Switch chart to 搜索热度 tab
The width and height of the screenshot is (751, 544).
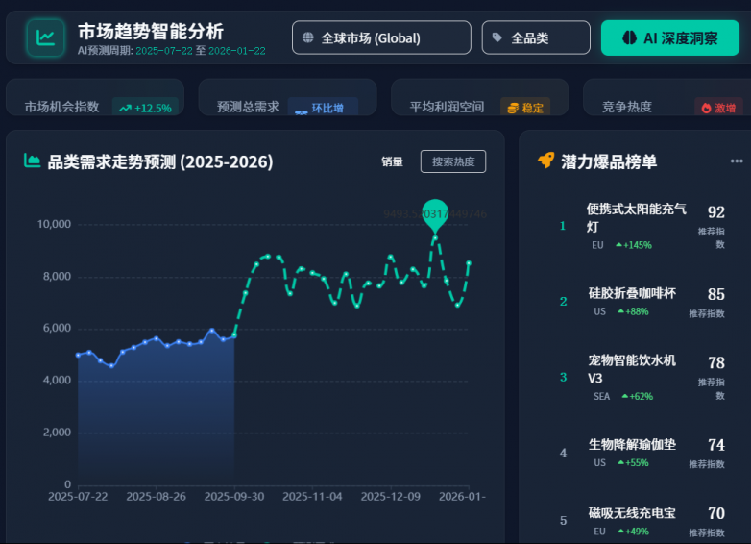pyautogui.click(x=453, y=161)
